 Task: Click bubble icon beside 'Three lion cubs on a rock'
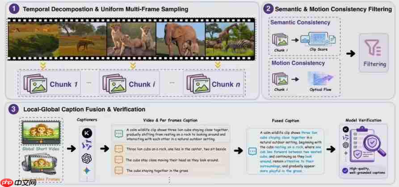119,149
